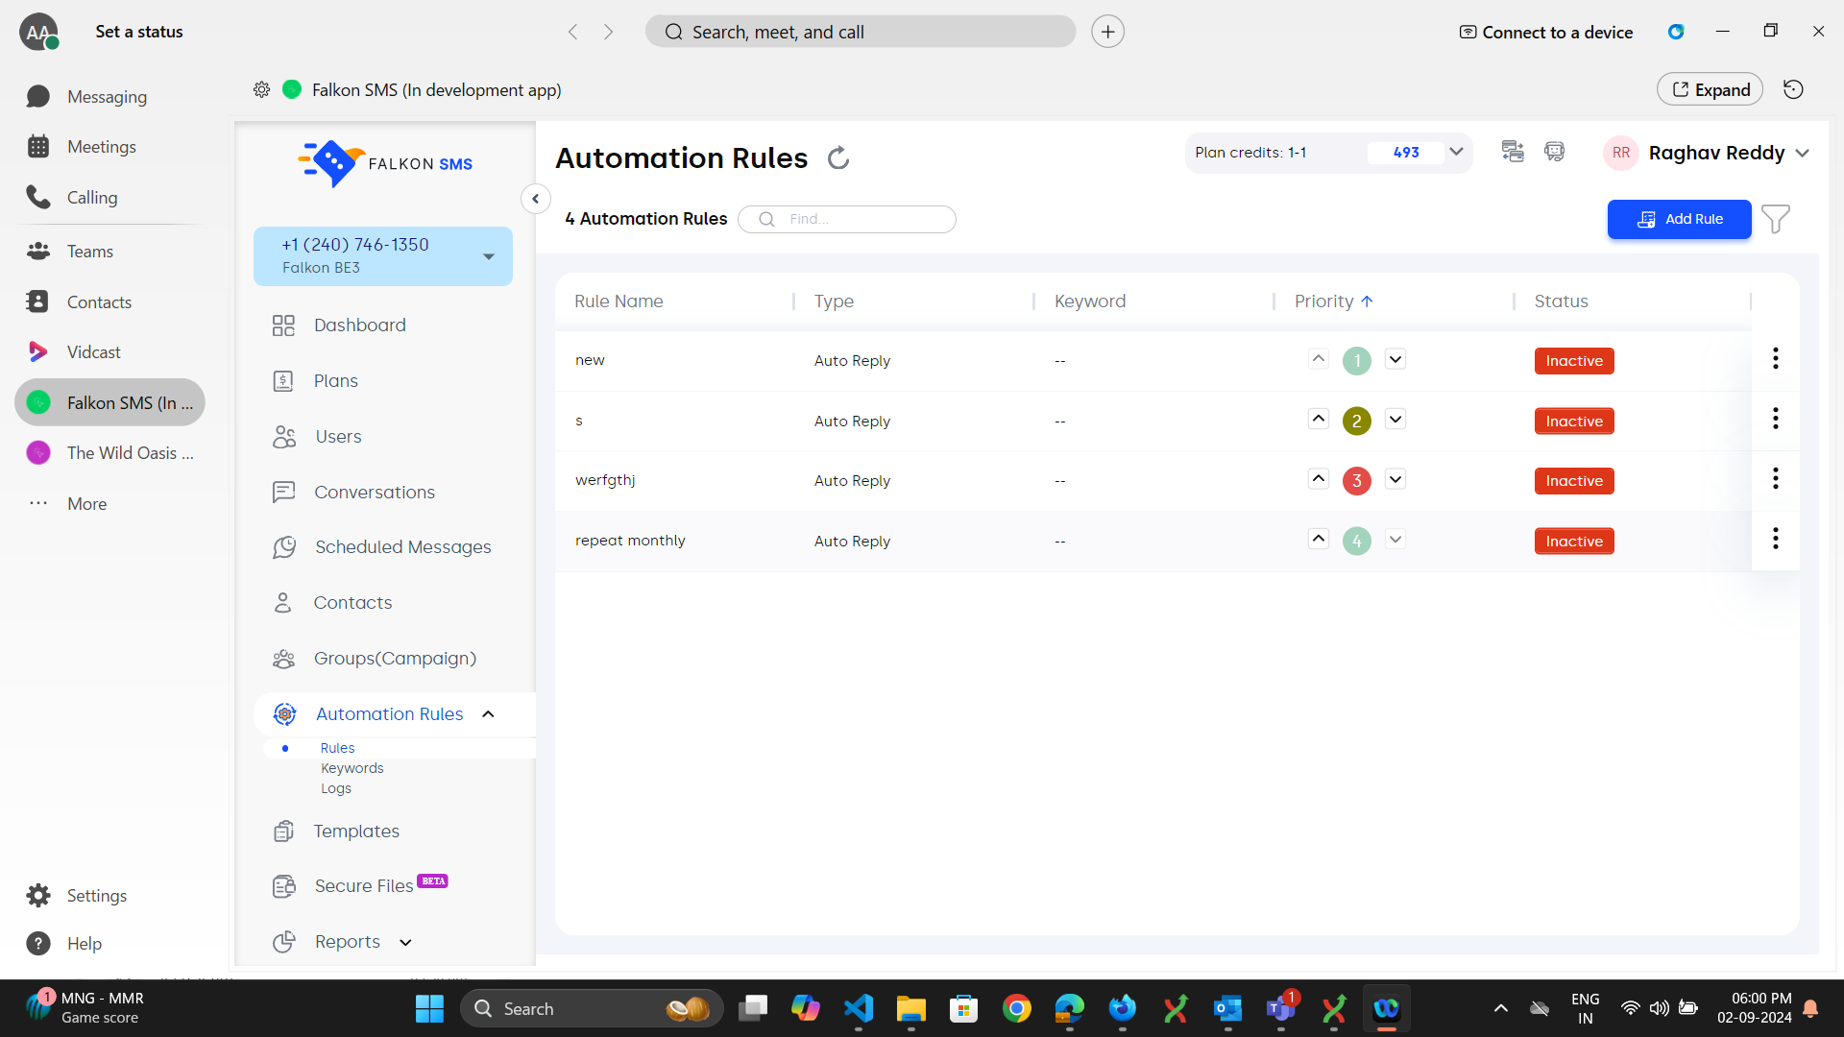This screenshot has width=1844, height=1037.
Task: Collapse the Falkon sidebar with arrow button
Action: tap(535, 199)
